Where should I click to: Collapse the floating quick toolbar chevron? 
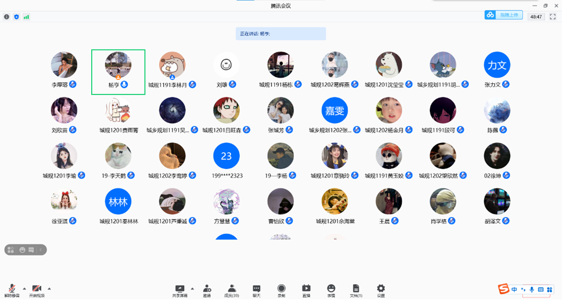[41, 250]
